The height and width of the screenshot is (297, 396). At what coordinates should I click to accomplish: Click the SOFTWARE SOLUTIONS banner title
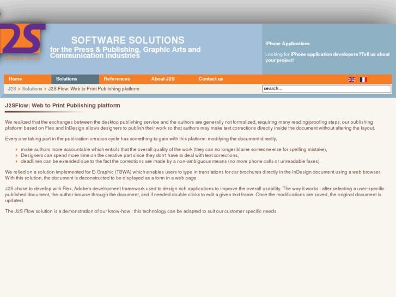pyautogui.click(x=128, y=40)
